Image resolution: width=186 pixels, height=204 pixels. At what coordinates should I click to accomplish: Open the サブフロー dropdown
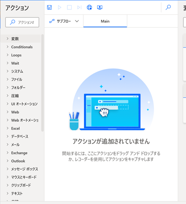click(x=64, y=21)
